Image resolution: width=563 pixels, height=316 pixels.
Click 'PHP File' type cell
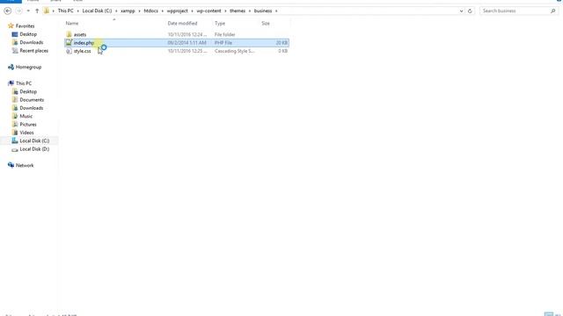(x=223, y=43)
